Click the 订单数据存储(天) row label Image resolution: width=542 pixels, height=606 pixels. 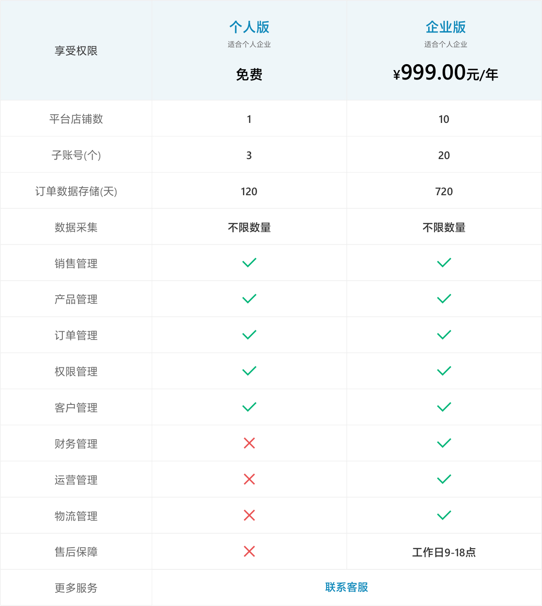(76, 192)
